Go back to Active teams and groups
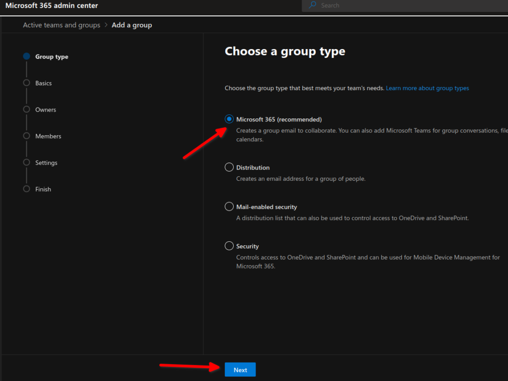The height and width of the screenshot is (381, 508). 62,25
